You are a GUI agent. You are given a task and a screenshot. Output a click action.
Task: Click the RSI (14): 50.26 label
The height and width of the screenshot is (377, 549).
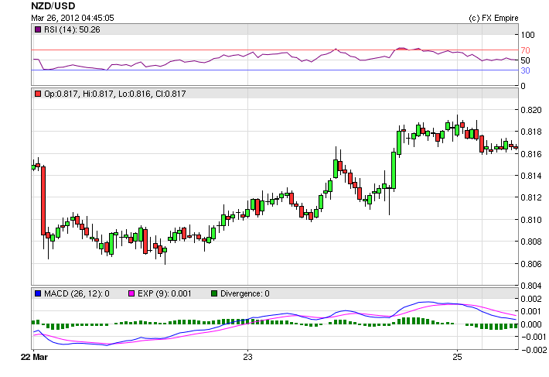[x=72, y=29]
